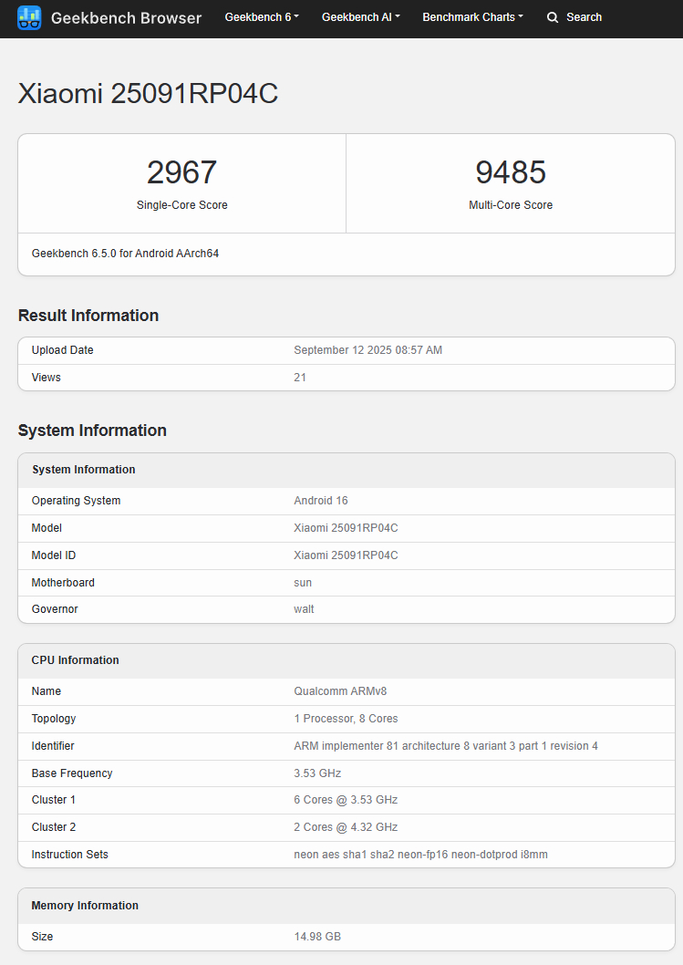Click the Model ID row value
This screenshot has width=683, height=965.
[346, 555]
